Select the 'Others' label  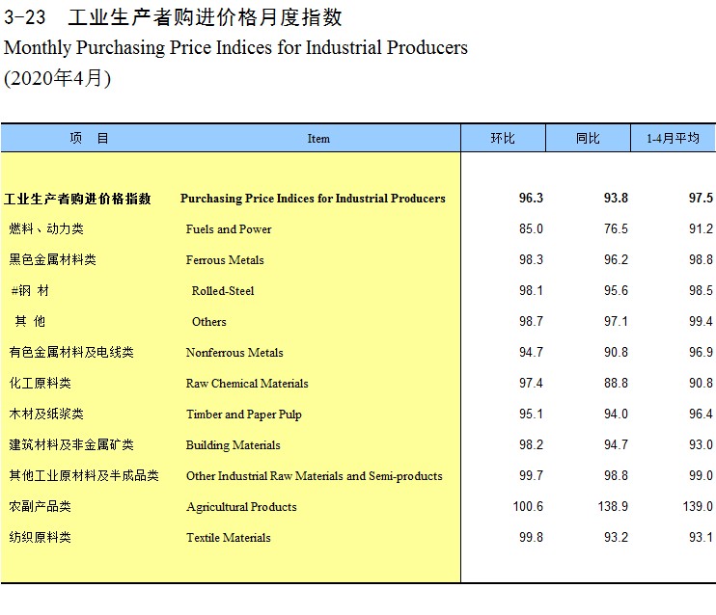[209, 322]
